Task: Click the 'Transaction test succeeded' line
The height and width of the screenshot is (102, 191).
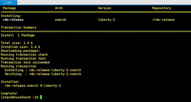Action: point(25,62)
